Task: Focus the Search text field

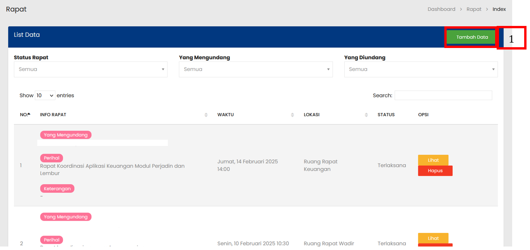Action: click(443, 96)
